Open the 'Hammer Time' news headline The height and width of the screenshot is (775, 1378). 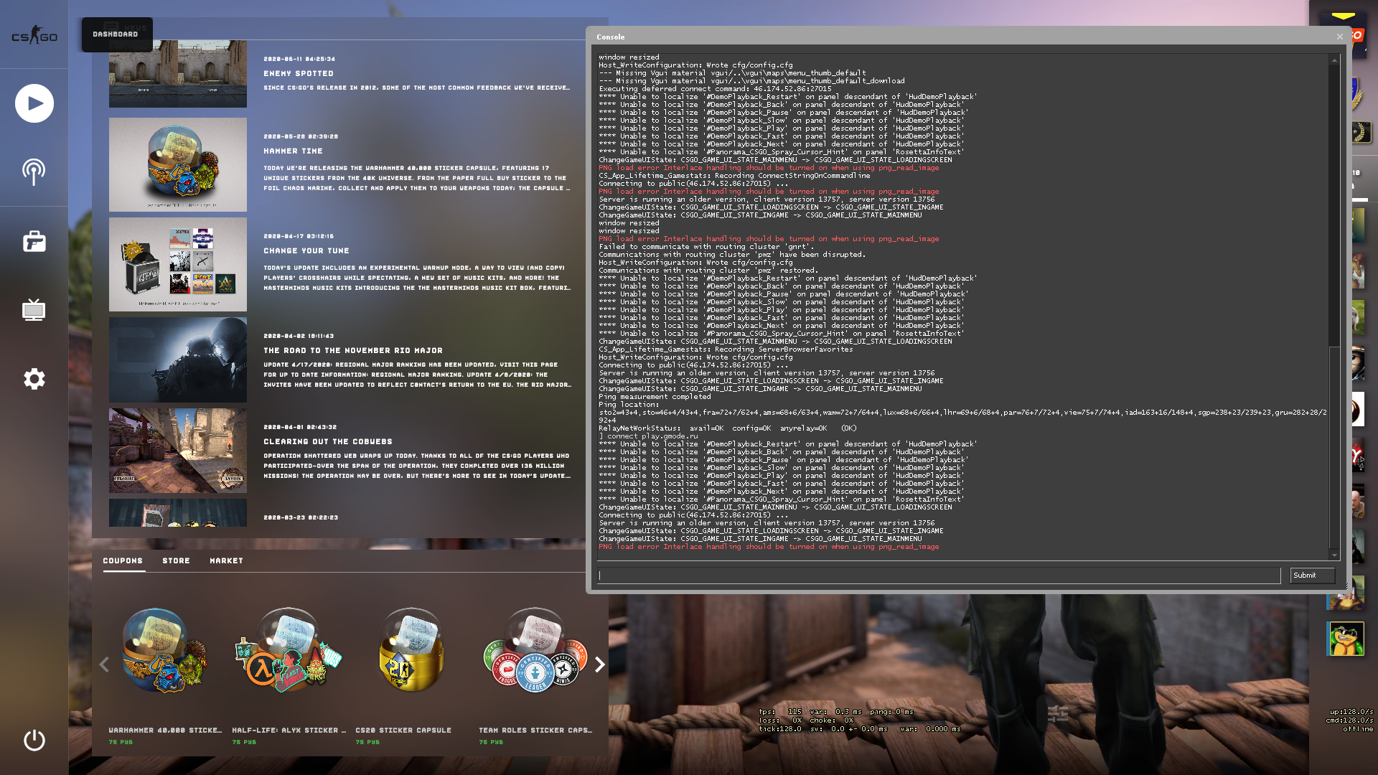tap(293, 151)
